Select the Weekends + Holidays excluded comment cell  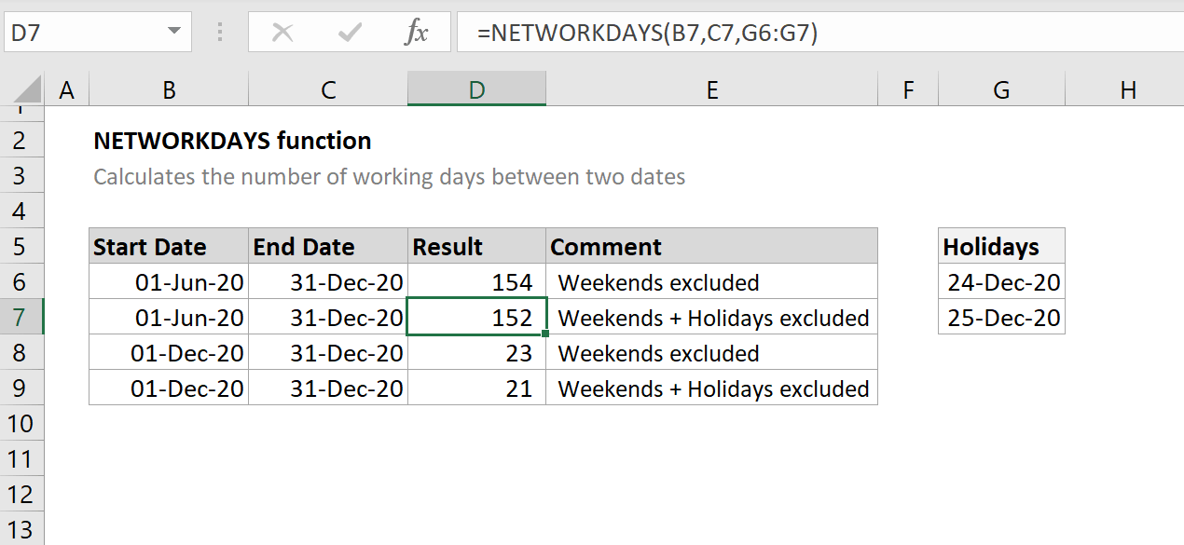coord(711,317)
